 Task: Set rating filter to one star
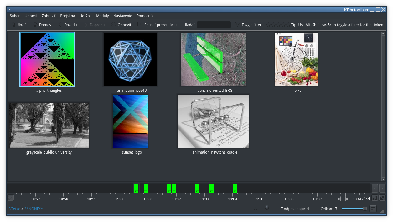(268, 25)
